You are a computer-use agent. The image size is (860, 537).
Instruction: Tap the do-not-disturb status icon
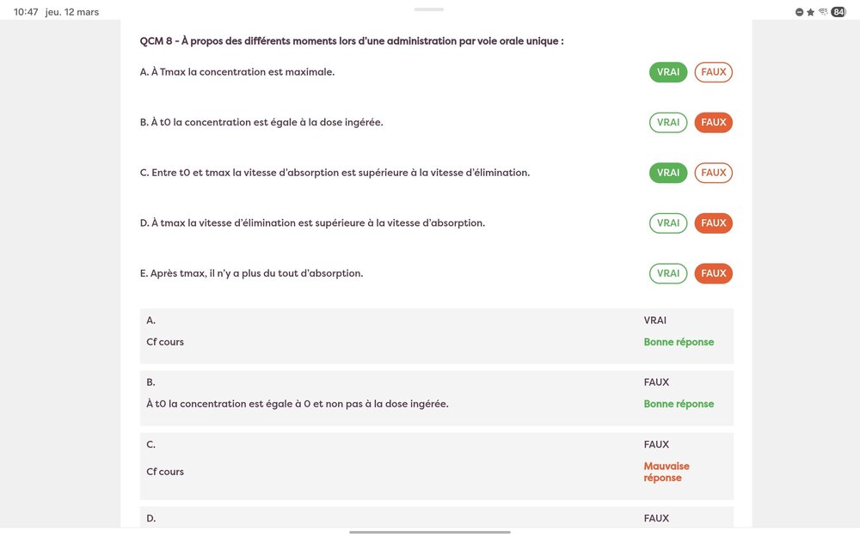pyautogui.click(x=798, y=11)
